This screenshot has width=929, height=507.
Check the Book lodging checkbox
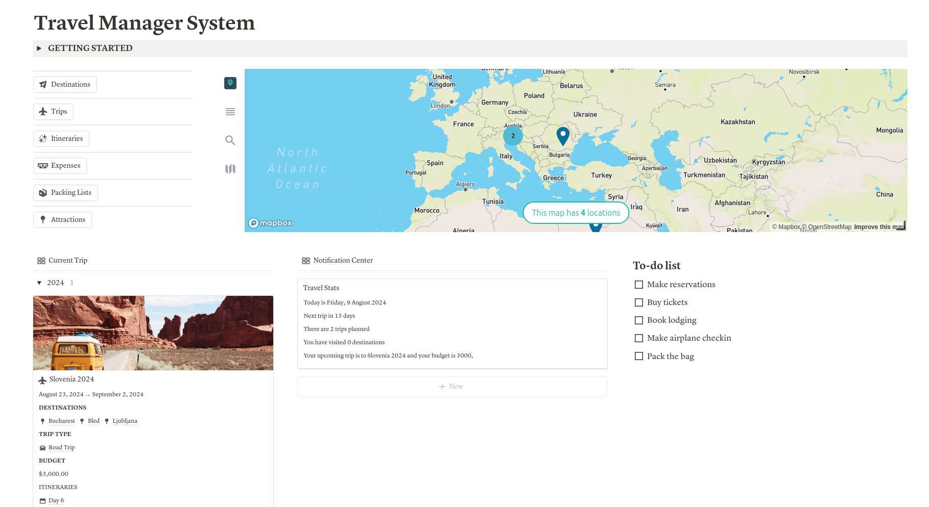[639, 320]
